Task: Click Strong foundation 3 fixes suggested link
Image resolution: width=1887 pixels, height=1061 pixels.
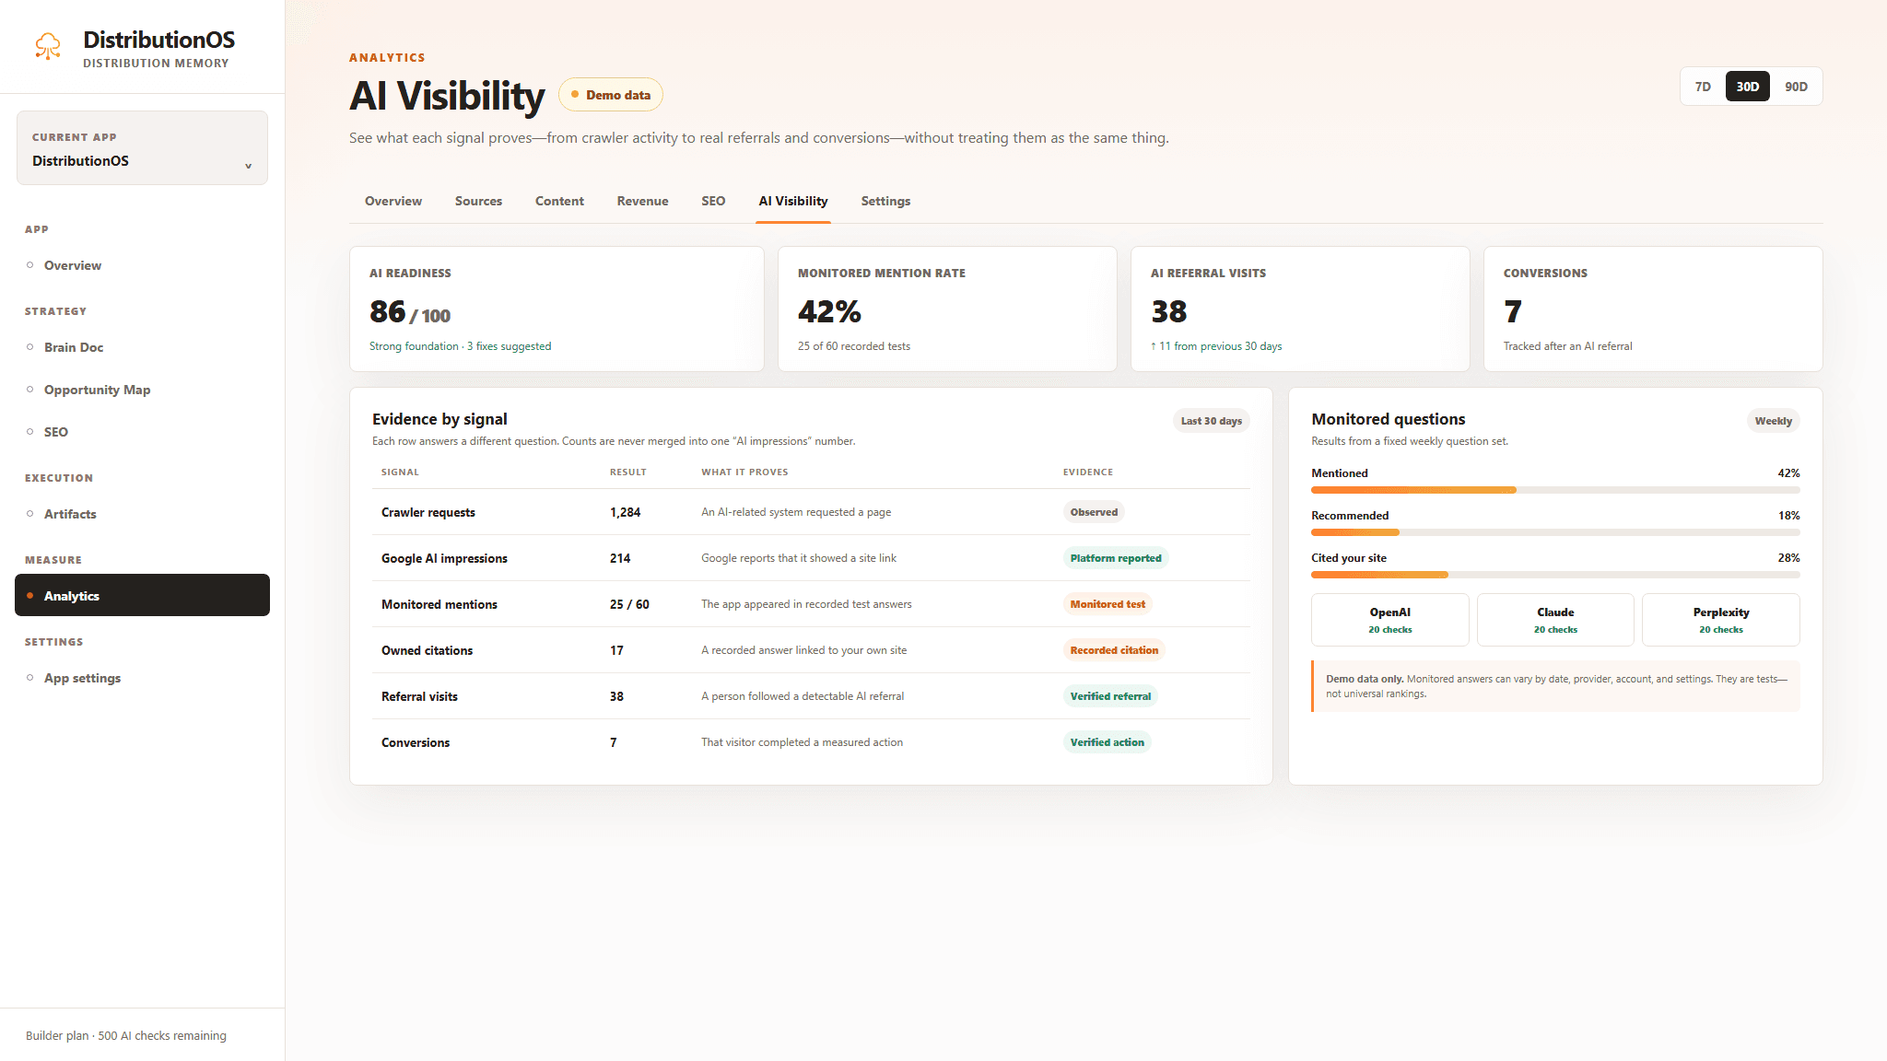Action: 460,346
